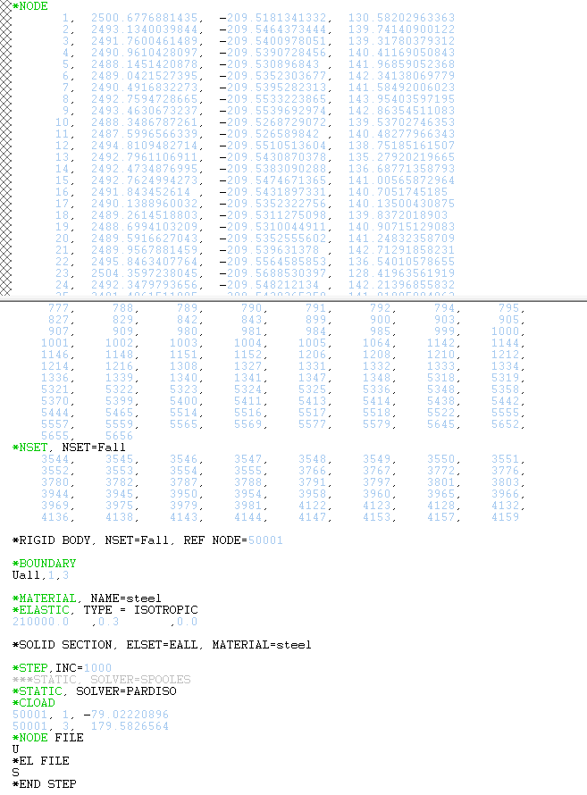Click the SOLVER=PARDISO parameter

point(126,691)
